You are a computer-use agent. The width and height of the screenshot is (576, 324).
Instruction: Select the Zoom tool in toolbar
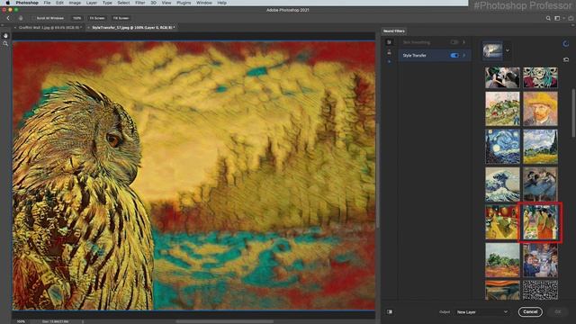coord(5,44)
